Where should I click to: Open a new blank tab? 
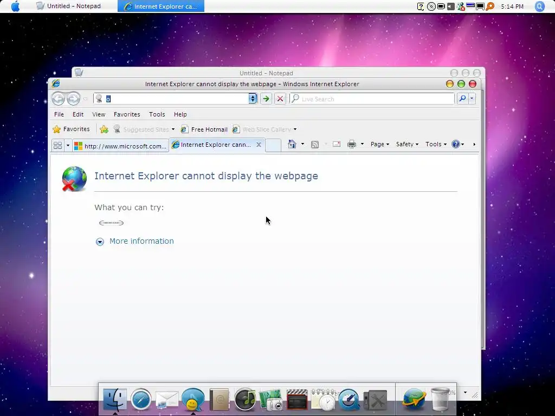point(273,145)
